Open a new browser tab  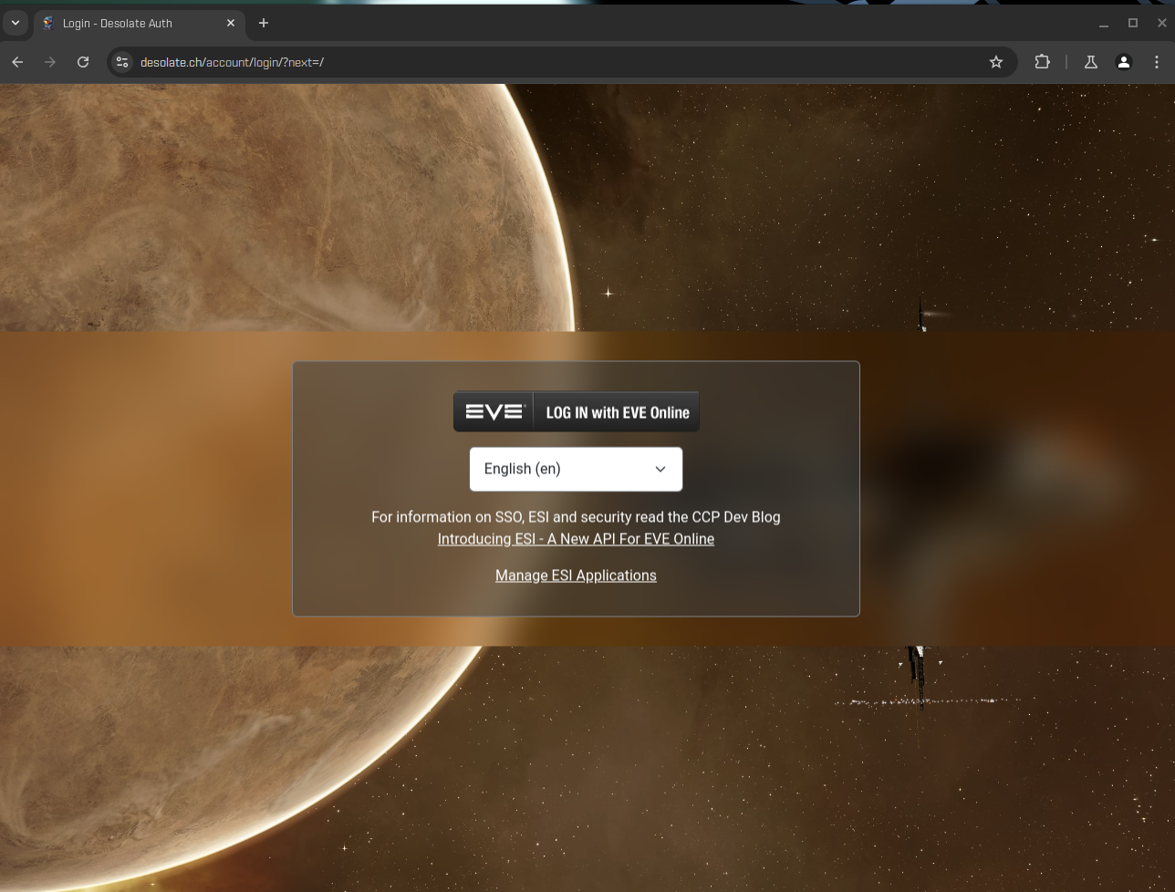coord(264,23)
